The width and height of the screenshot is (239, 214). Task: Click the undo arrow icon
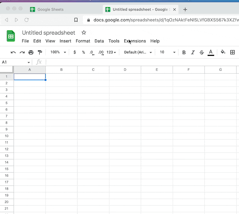(13, 52)
